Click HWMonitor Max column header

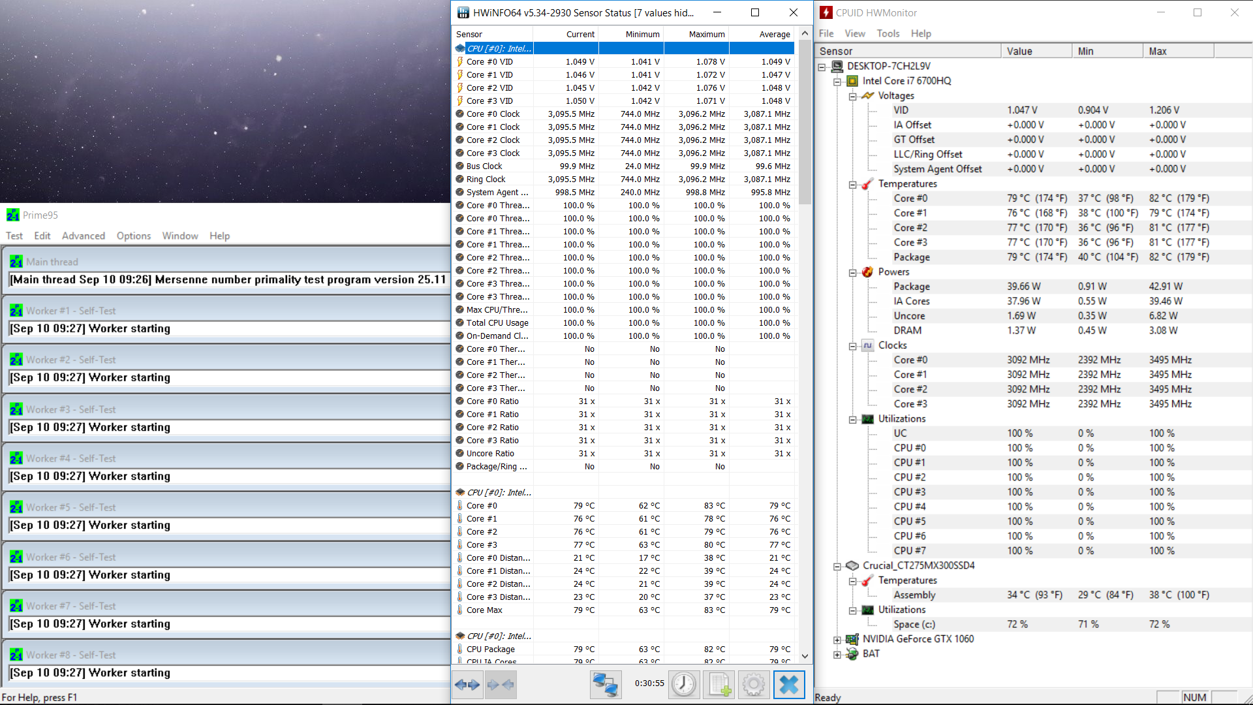pos(1179,51)
